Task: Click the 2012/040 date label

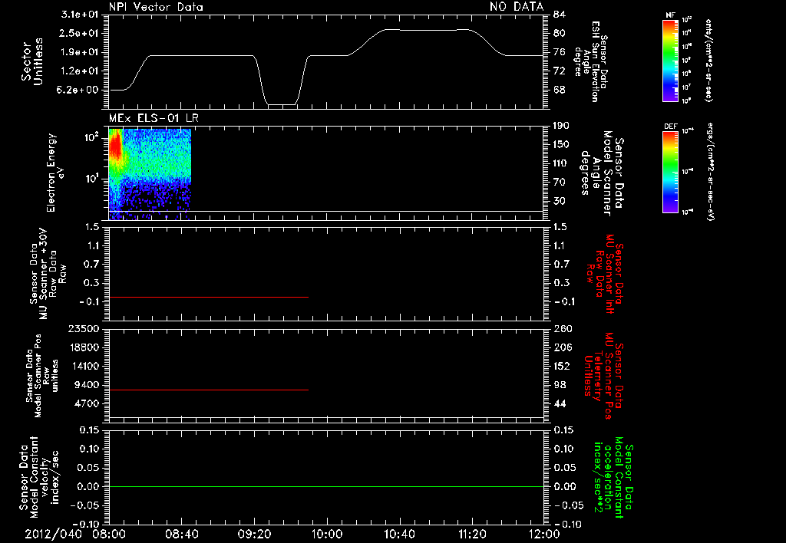Action: point(53,534)
